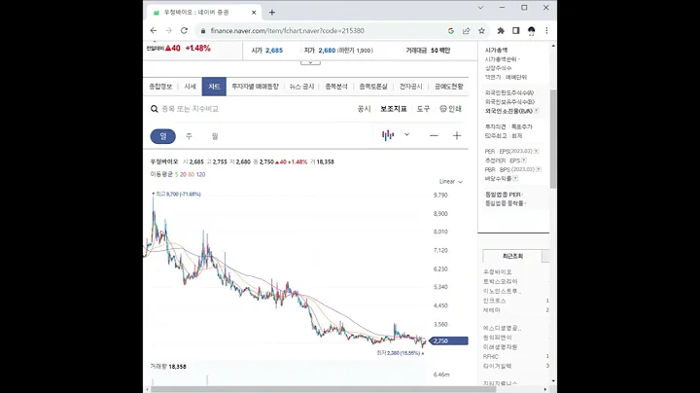Reload the Naver Finance page

[184, 30]
